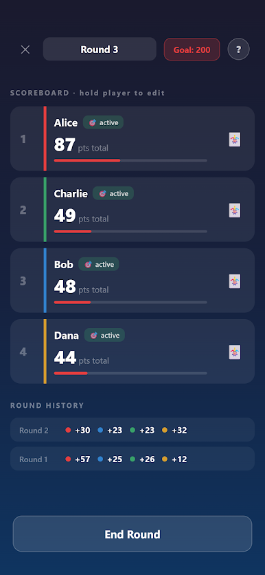Tap the joker card icon for Bob
The image size is (265, 575).
[x=235, y=281]
